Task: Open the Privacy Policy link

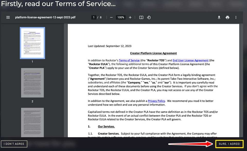Action: pyautogui.click(x=157, y=101)
